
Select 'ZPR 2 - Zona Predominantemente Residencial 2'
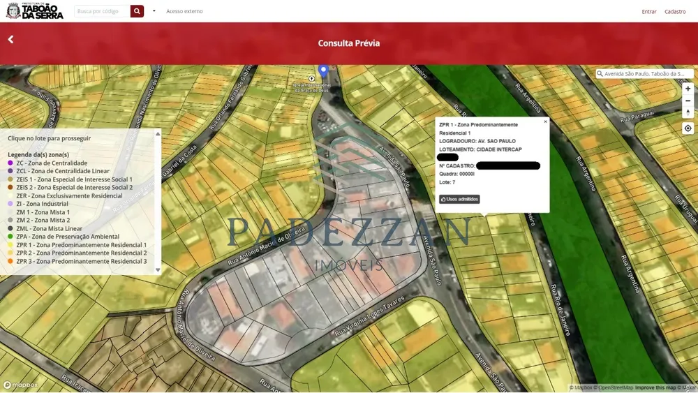point(82,253)
